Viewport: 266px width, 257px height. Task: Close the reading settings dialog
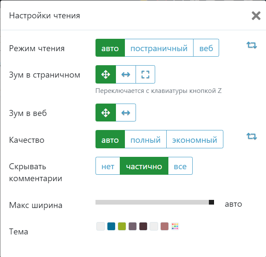coord(256,16)
